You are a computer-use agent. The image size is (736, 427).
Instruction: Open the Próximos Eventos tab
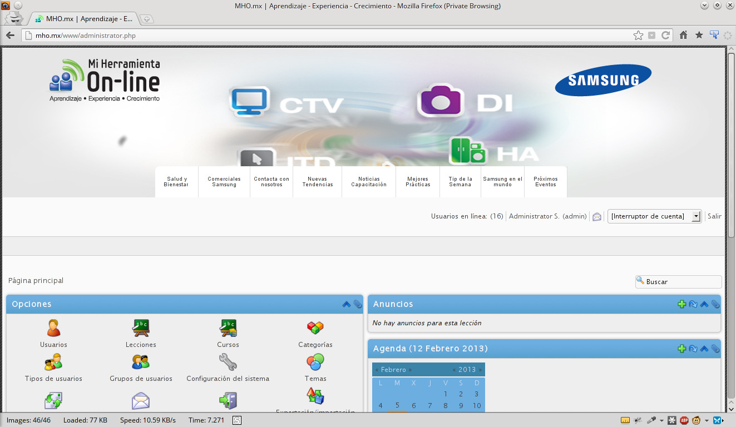pos(546,182)
